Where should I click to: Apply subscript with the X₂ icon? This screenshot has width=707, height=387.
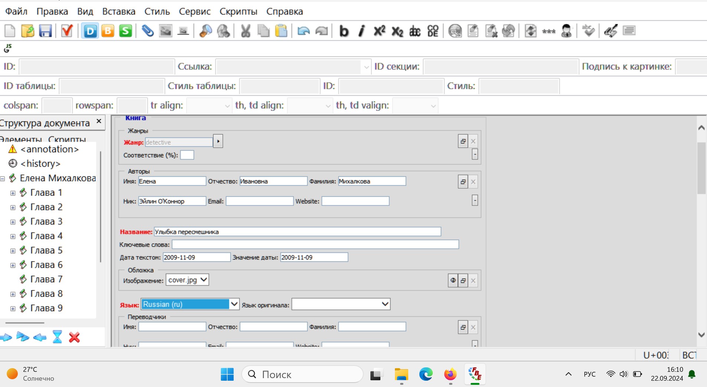point(397,31)
